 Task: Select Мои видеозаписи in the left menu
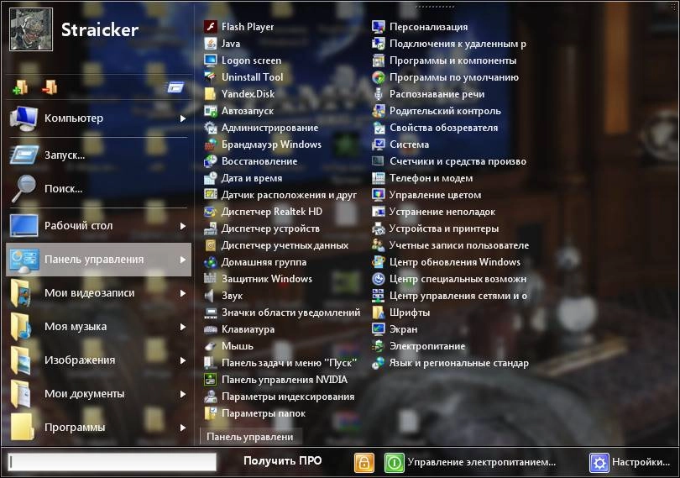(x=98, y=293)
